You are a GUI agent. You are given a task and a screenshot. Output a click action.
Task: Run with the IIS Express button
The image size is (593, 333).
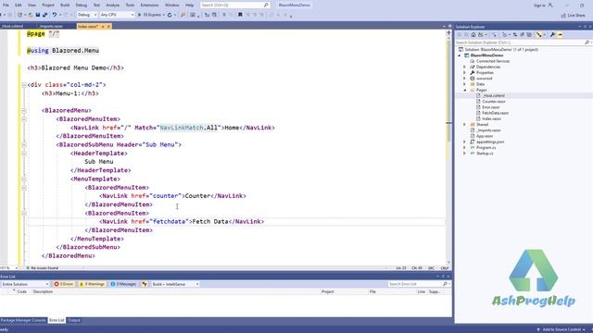[151, 15]
